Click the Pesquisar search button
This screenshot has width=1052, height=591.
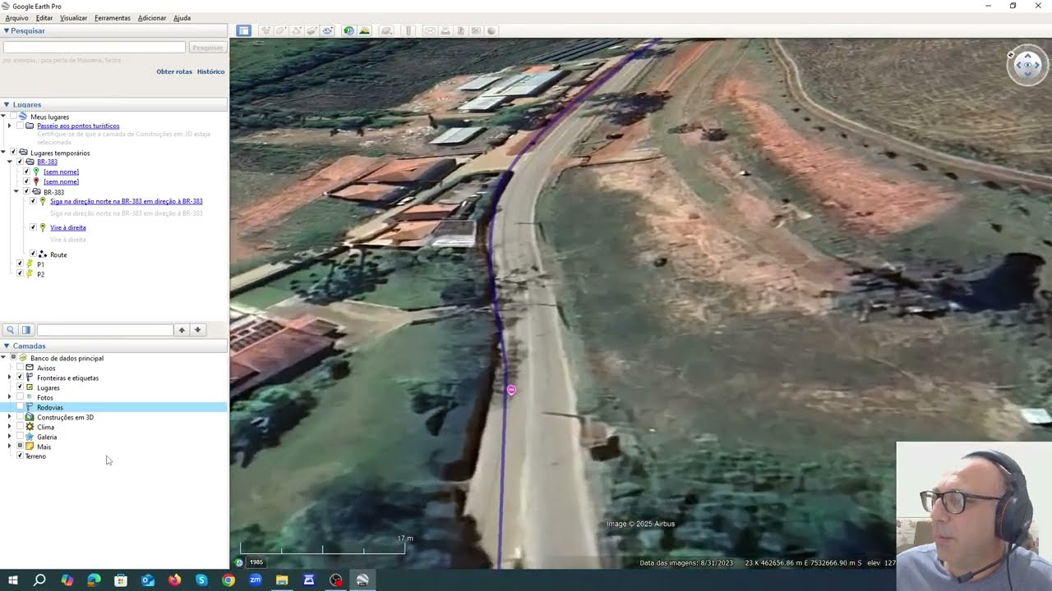[207, 48]
